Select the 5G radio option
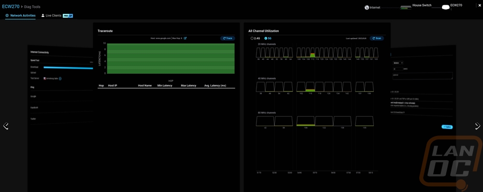This screenshot has width=483, height=192. (268, 39)
